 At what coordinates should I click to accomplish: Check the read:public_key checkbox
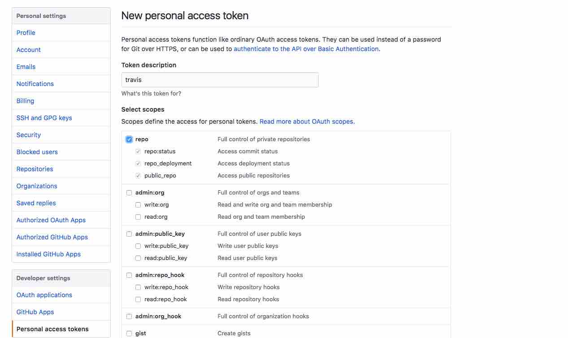pyautogui.click(x=138, y=258)
